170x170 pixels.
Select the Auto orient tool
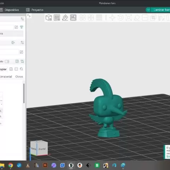click(65, 18)
